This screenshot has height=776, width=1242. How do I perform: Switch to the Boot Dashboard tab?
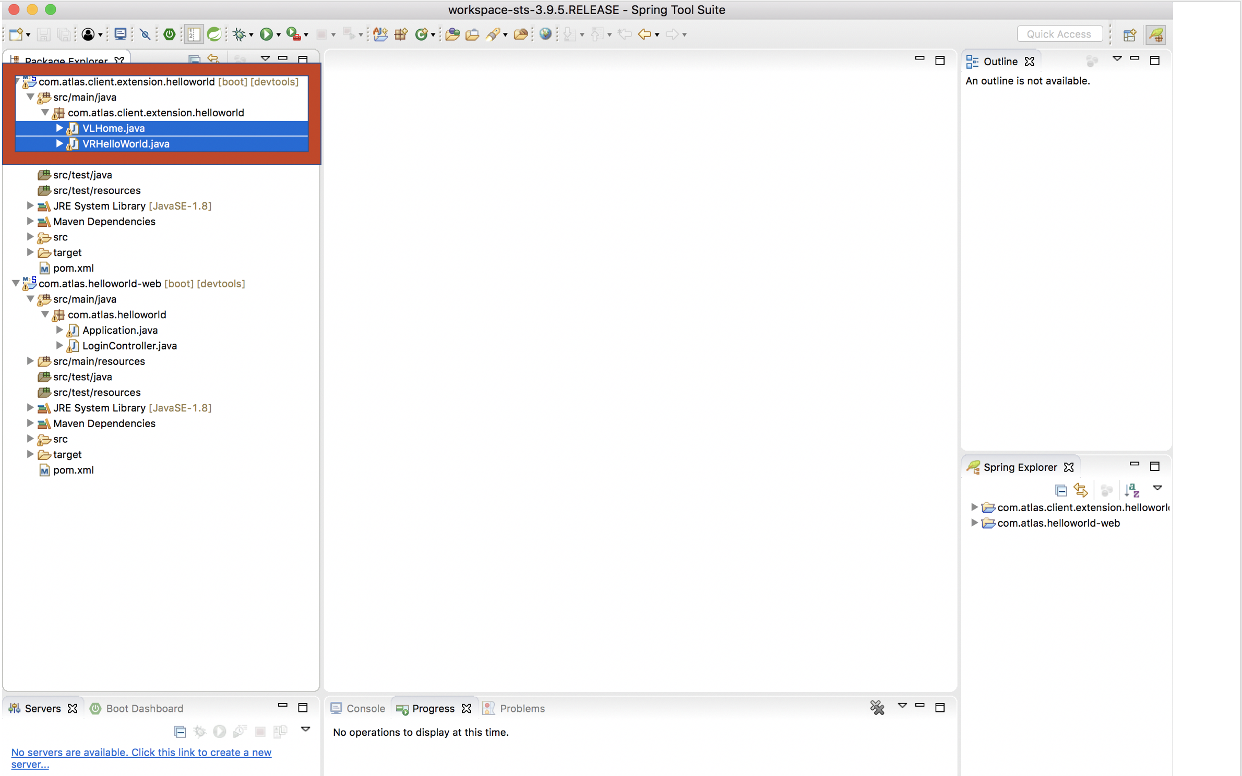click(137, 708)
